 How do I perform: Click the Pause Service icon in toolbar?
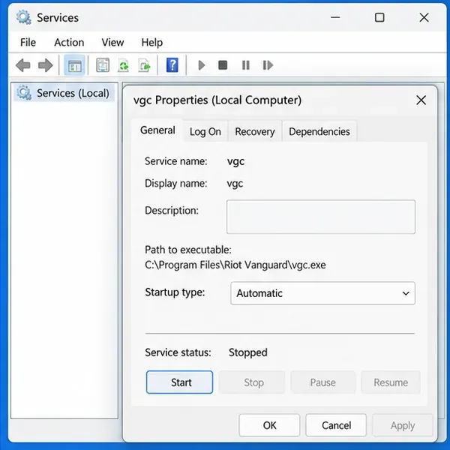[246, 65]
